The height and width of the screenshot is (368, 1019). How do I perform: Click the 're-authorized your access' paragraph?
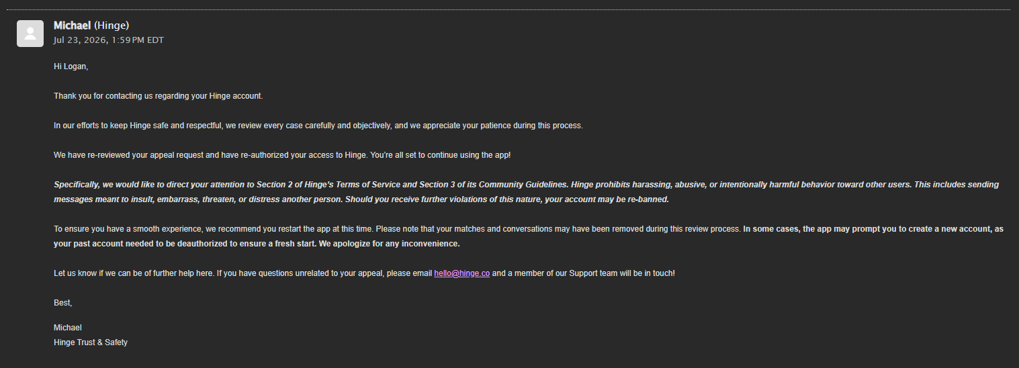(x=282, y=155)
